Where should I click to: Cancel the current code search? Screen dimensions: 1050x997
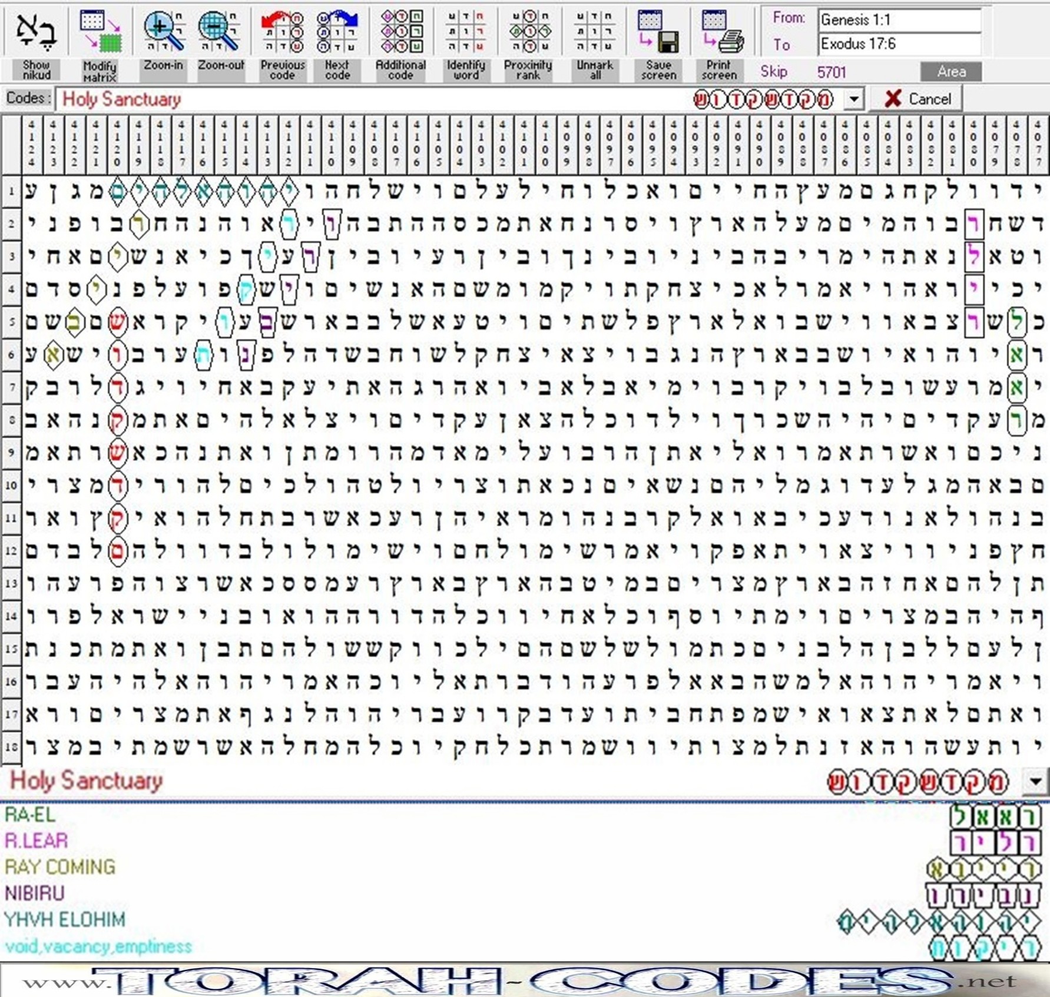pyautogui.click(x=917, y=99)
